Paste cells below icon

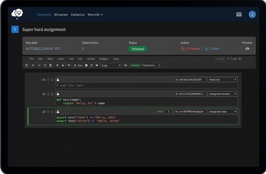[x=51, y=65]
